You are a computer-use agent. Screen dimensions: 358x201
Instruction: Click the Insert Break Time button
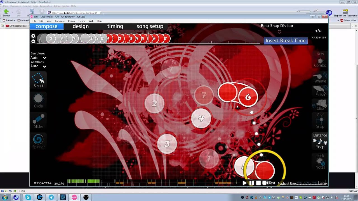[286, 40]
